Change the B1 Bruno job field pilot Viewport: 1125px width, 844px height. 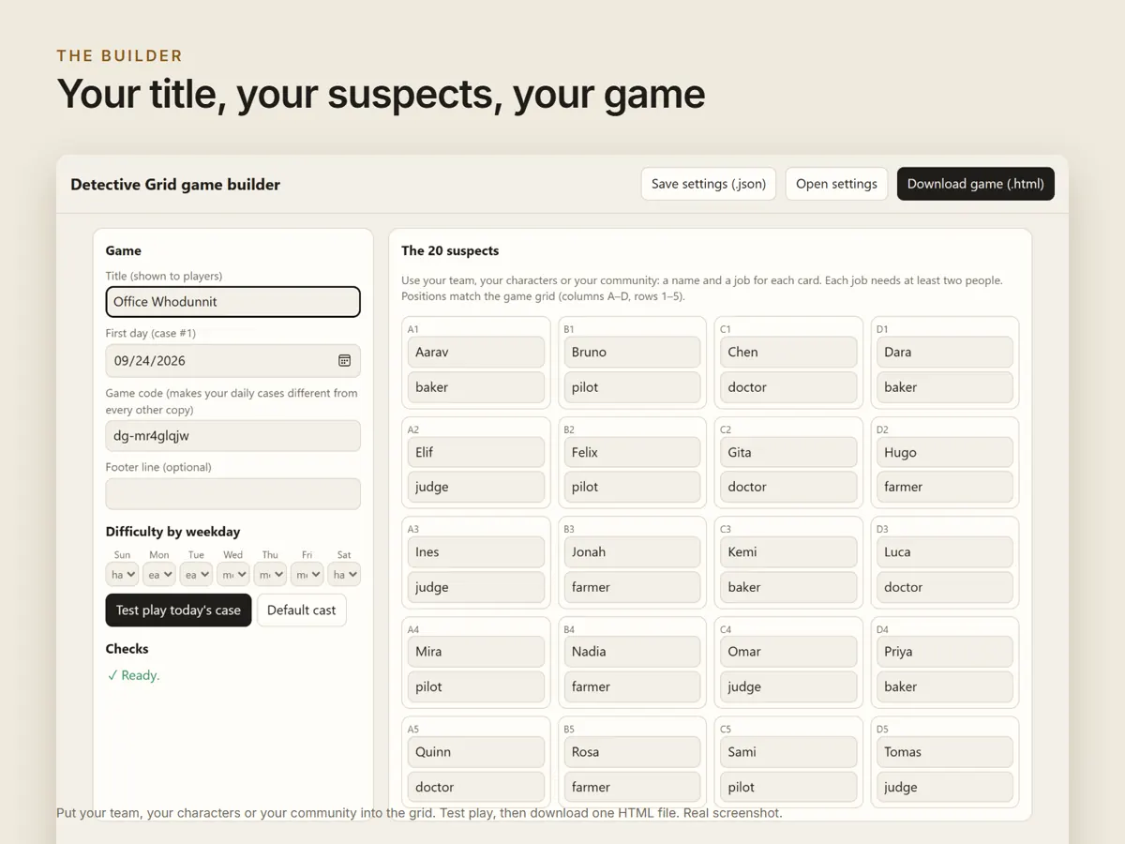coord(632,387)
